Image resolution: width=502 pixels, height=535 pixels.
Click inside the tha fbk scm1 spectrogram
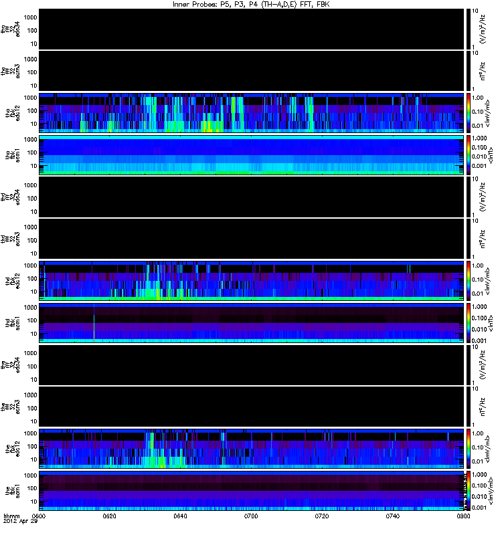251,155
